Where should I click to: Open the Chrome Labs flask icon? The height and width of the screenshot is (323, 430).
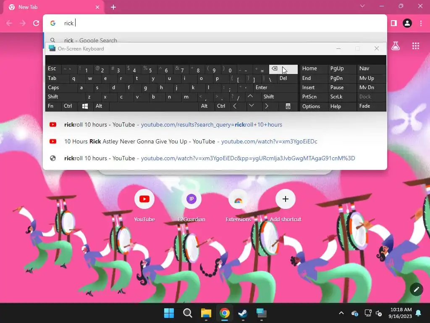(396, 46)
